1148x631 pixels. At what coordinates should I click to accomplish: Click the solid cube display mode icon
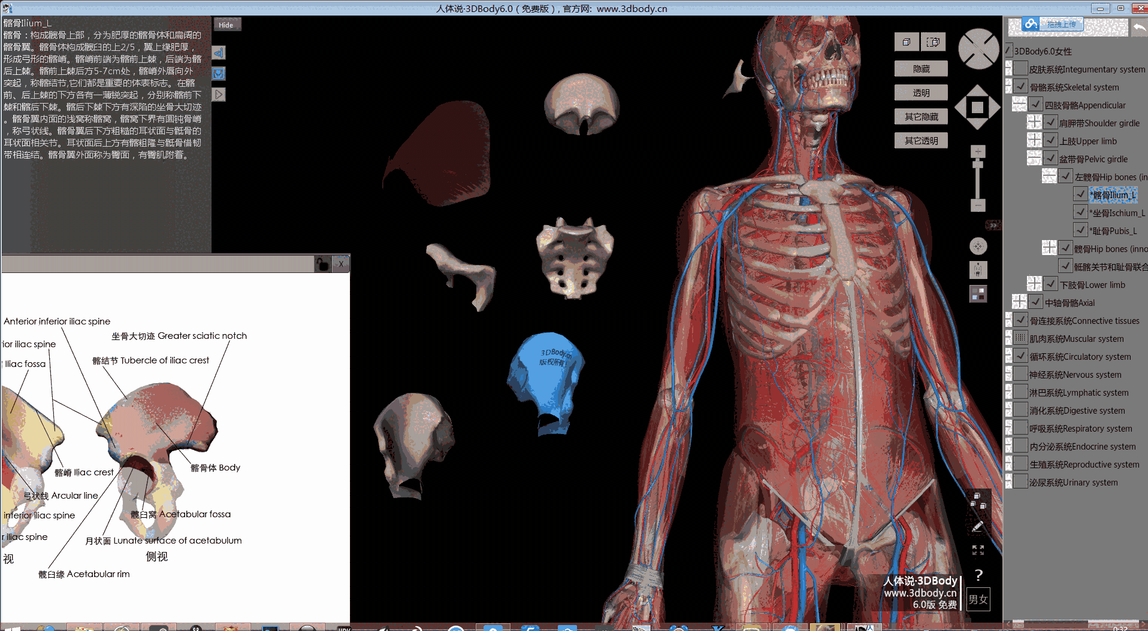point(907,42)
